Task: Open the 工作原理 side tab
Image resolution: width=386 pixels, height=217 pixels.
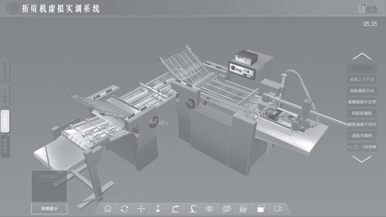Action: point(5,95)
